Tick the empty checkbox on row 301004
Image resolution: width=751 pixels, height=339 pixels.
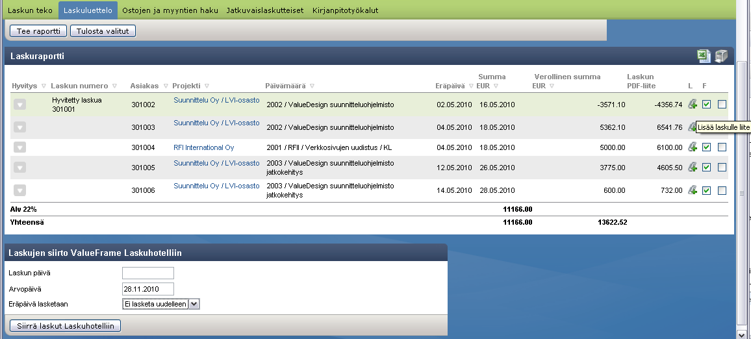pos(722,147)
